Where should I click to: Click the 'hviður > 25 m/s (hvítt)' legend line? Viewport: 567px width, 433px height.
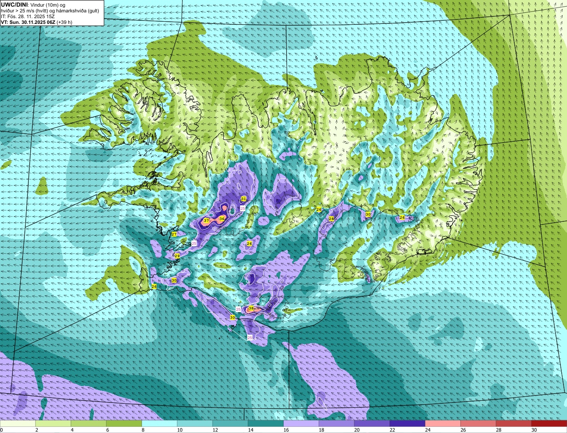pos(50,11)
